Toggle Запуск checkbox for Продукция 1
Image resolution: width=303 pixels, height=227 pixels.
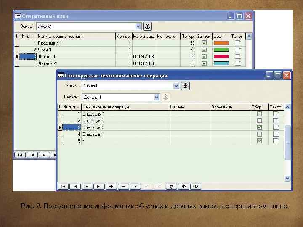tap(204, 43)
